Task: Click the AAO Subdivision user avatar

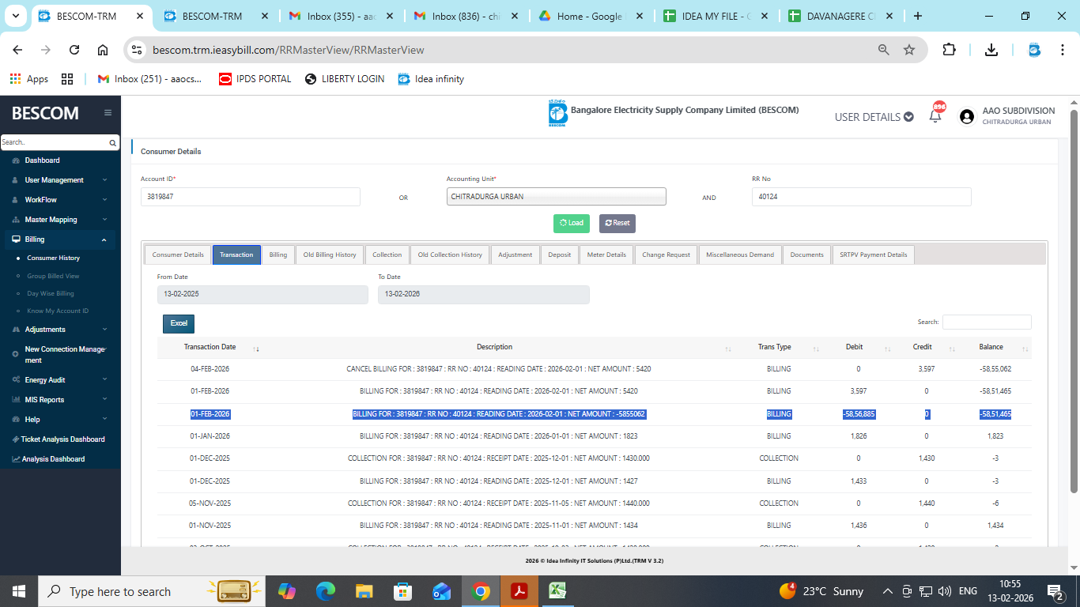Action: pos(966,116)
